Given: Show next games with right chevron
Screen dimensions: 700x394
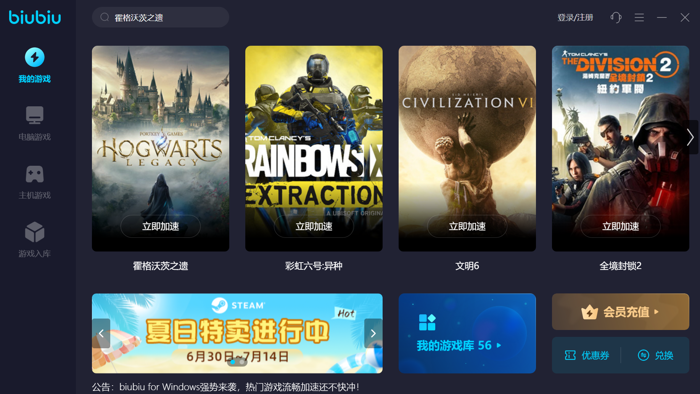Looking at the screenshot, I should click(690, 137).
